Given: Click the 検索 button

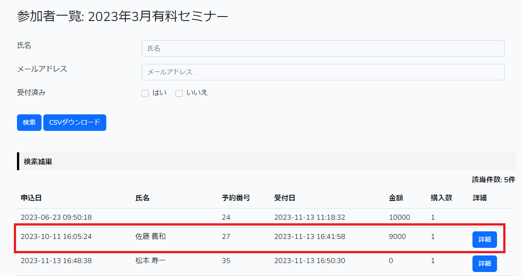Looking at the screenshot, I should click(29, 122).
